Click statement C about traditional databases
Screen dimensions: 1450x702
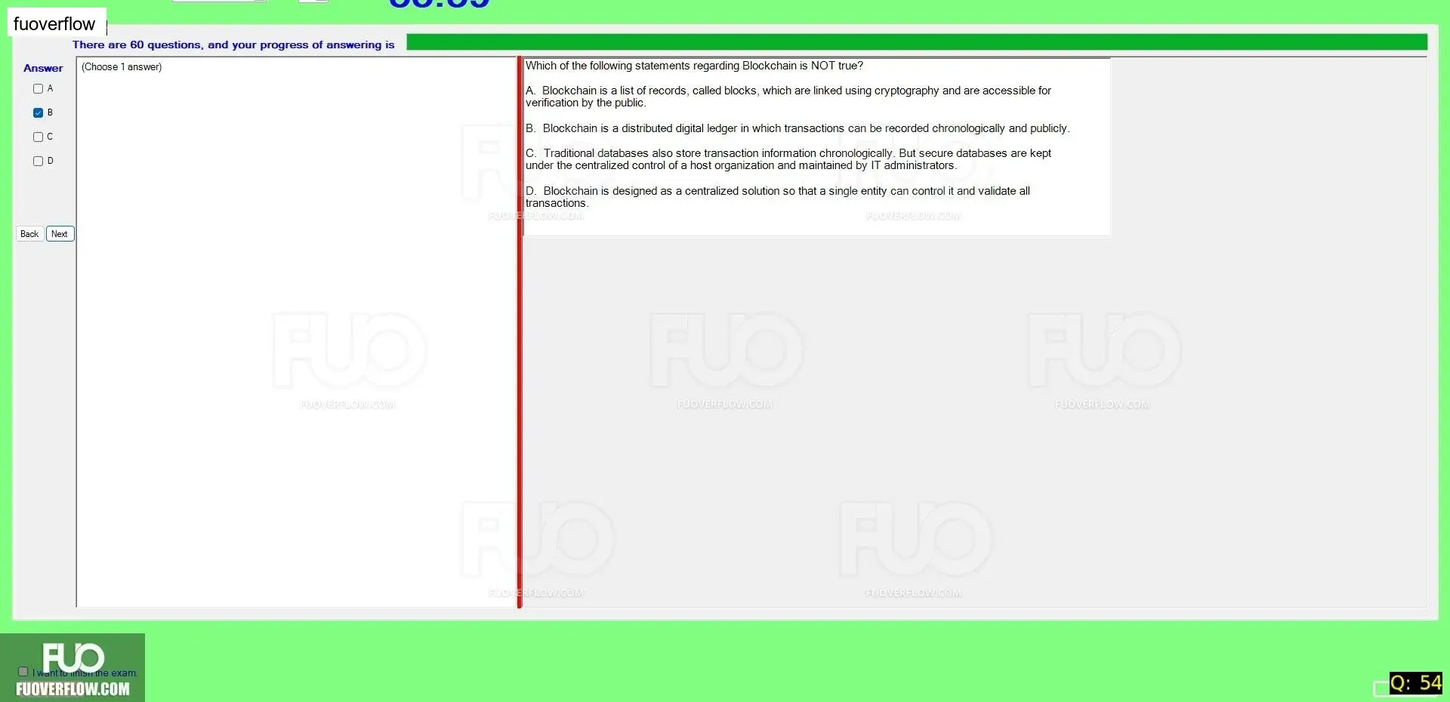click(x=788, y=159)
